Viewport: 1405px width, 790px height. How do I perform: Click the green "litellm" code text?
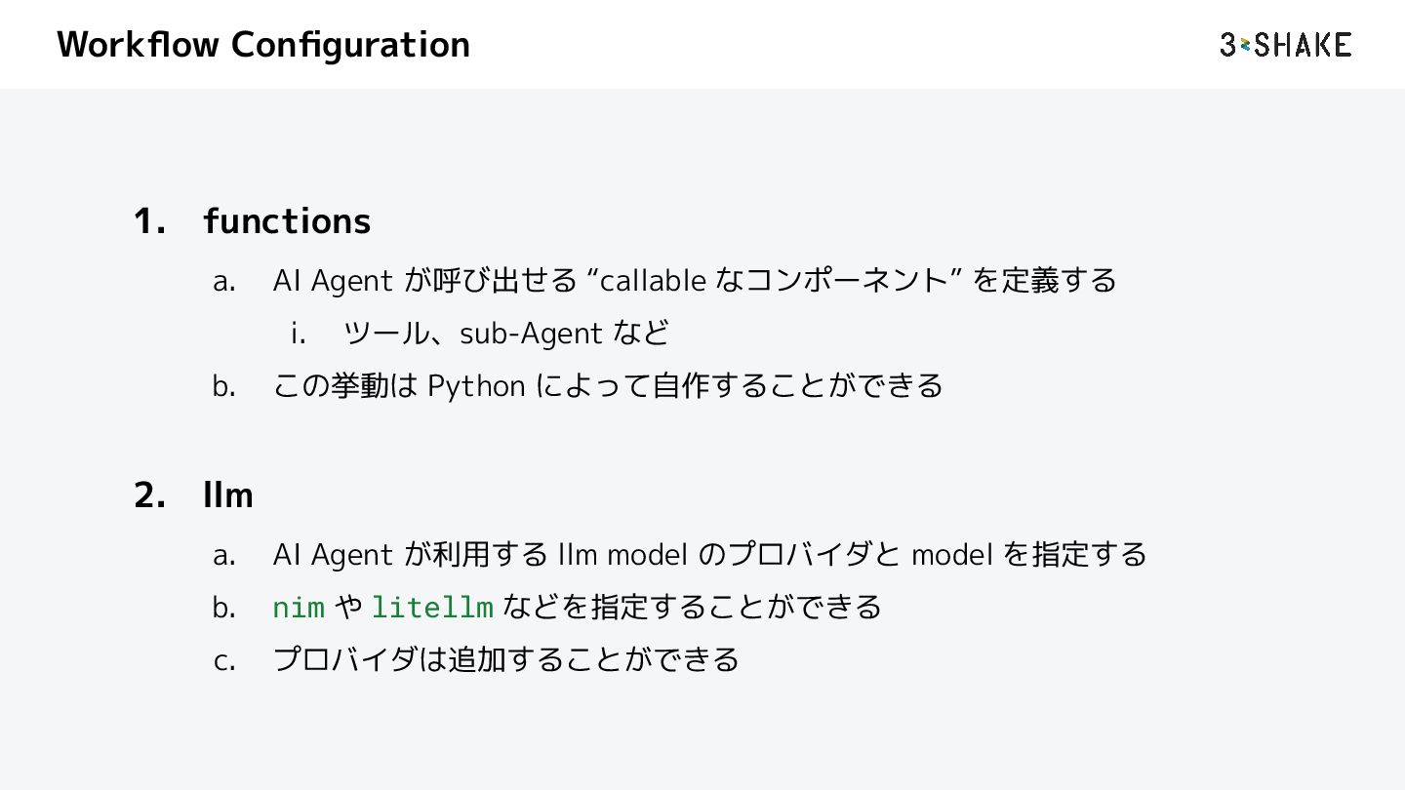point(432,608)
